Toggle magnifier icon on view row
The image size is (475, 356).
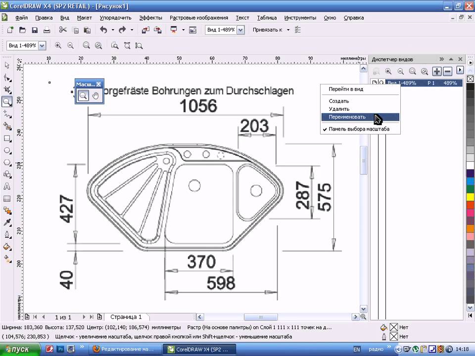(380, 83)
